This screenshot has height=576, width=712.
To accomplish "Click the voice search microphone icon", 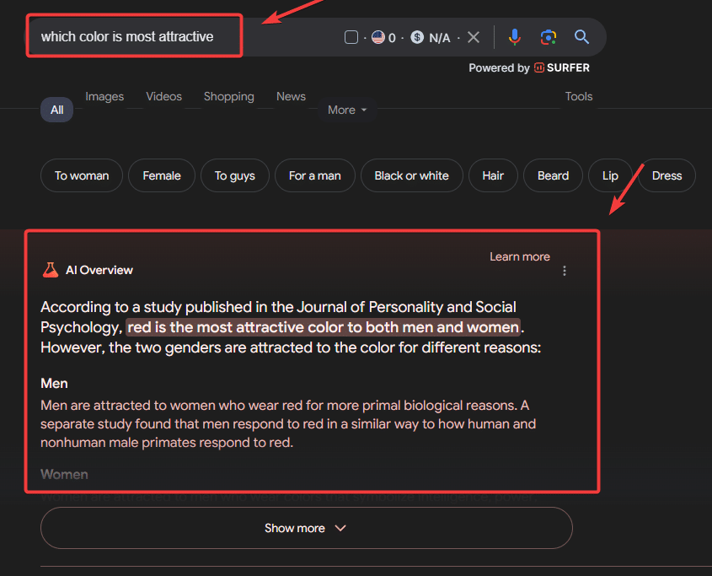I will click(515, 37).
